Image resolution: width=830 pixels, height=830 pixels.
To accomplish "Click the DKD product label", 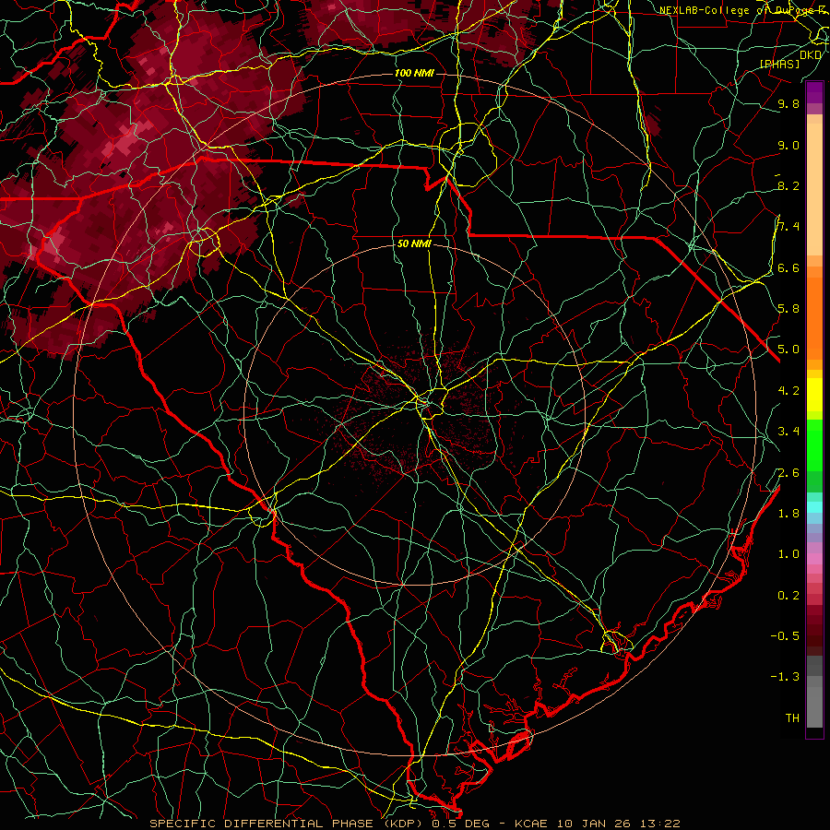I will point(811,54).
